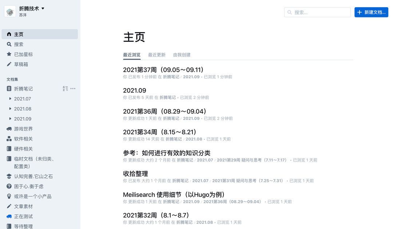This screenshot has height=229, width=393.
Task: Open the gamepad icon for 游戏世界
Action: point(10,129)
